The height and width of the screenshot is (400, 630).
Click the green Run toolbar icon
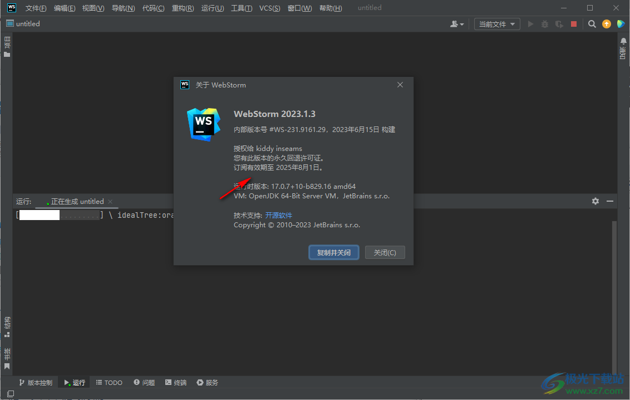click(x=530, y=24)
